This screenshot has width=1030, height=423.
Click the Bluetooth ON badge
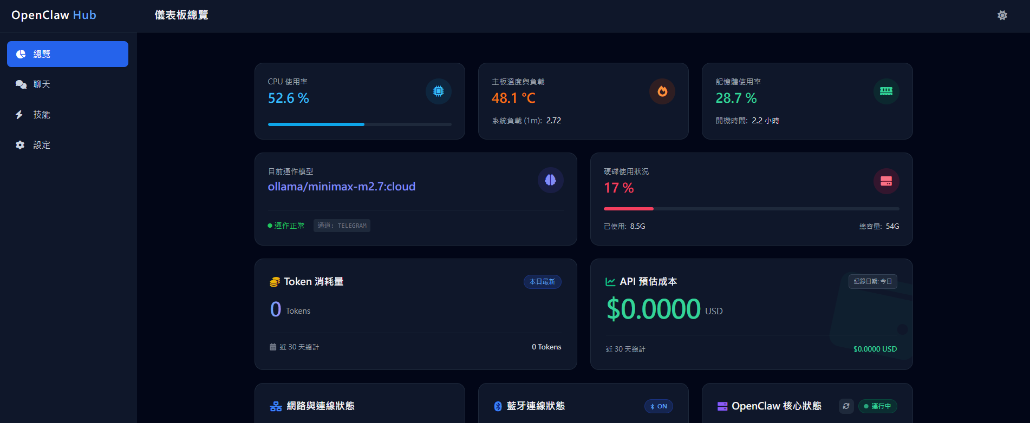(x=659, y=406)
